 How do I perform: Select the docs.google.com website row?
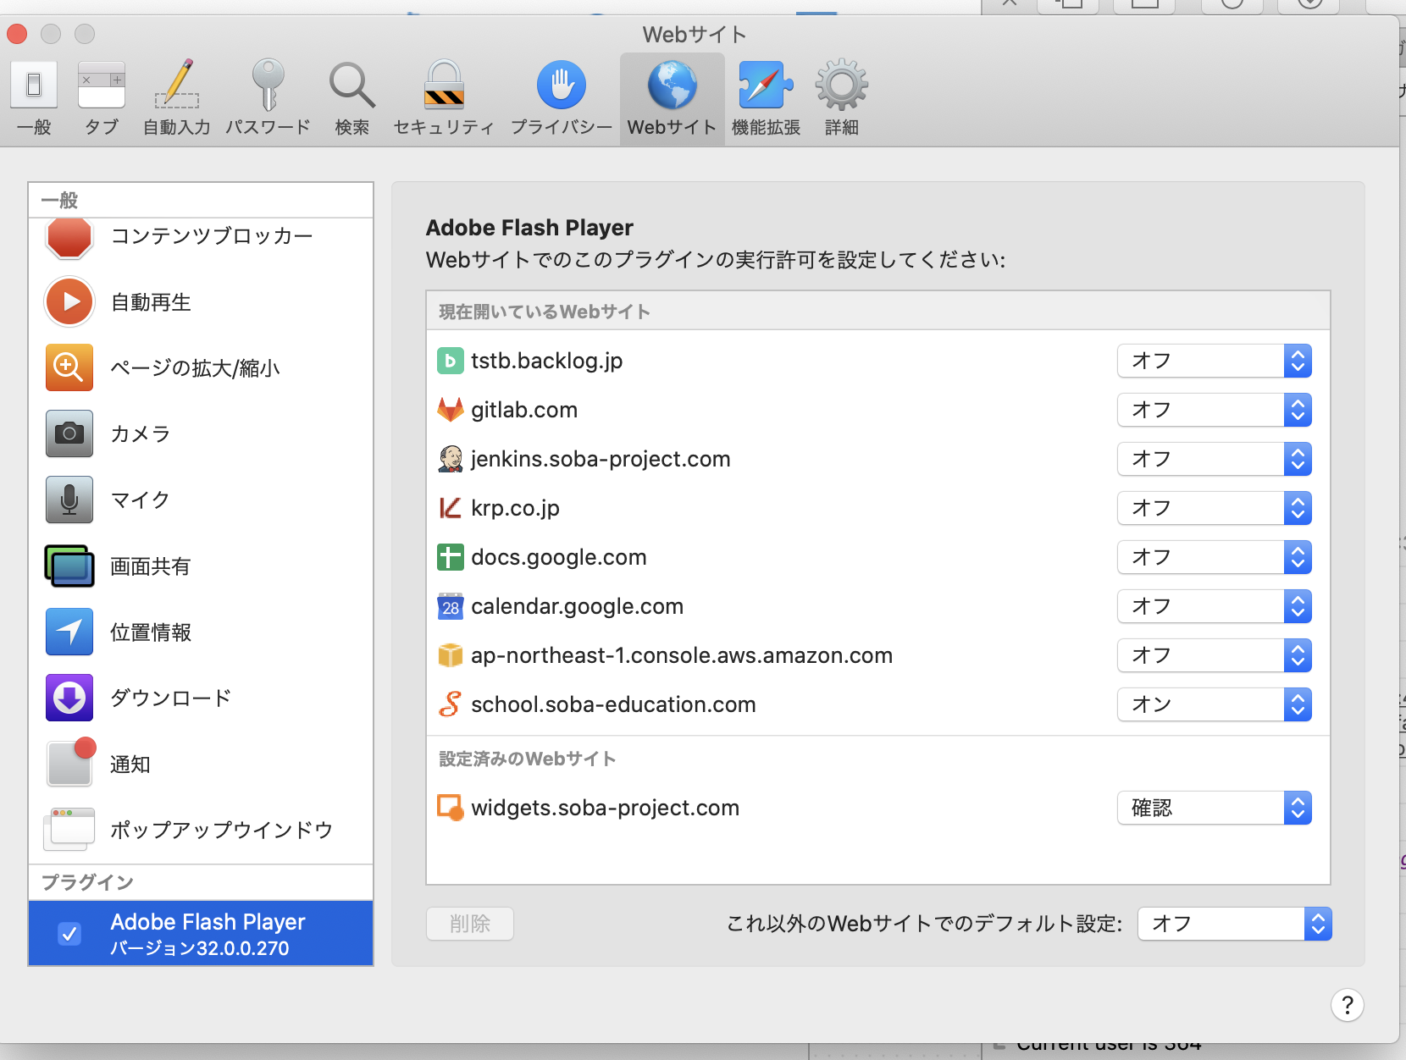[x=878, y=558]
